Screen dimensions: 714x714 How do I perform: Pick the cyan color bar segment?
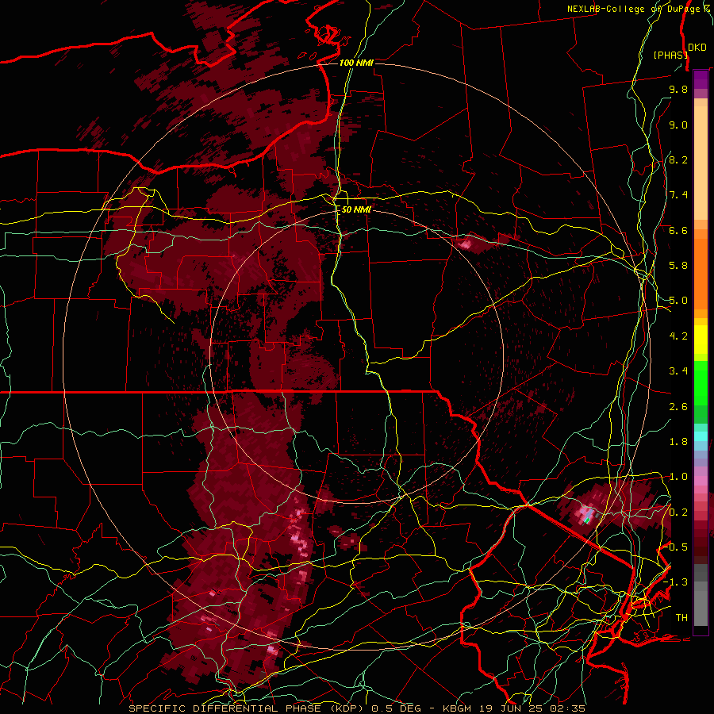coord(701,436)
